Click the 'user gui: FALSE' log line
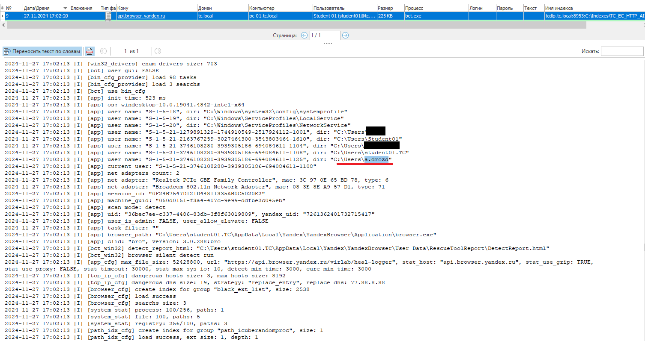 [82, 71]
